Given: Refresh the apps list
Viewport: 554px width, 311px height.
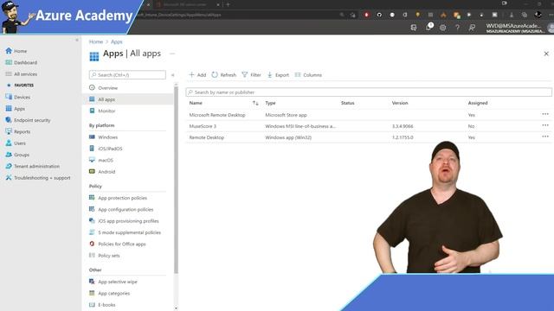Looking at the screenshot, I should [224, 75].
